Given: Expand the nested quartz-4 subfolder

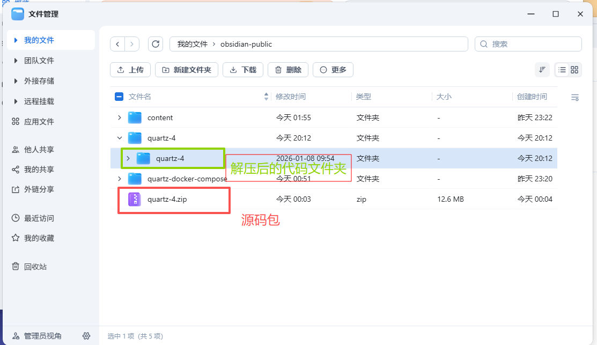Looking at the screenshot, I should pos(128,158).
